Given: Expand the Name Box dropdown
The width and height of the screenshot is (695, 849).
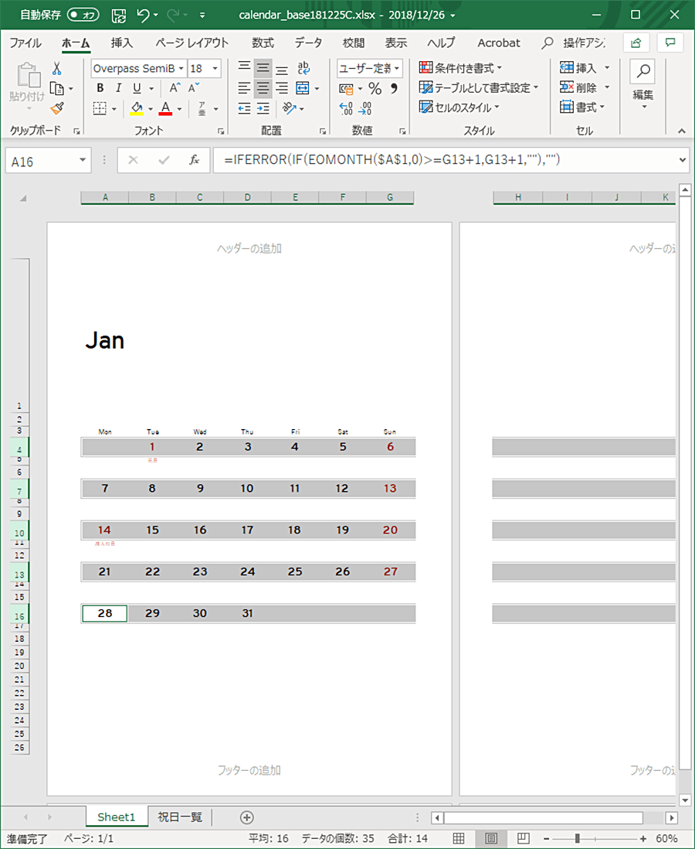Looking at the screenshot, I should click(83, 160).
